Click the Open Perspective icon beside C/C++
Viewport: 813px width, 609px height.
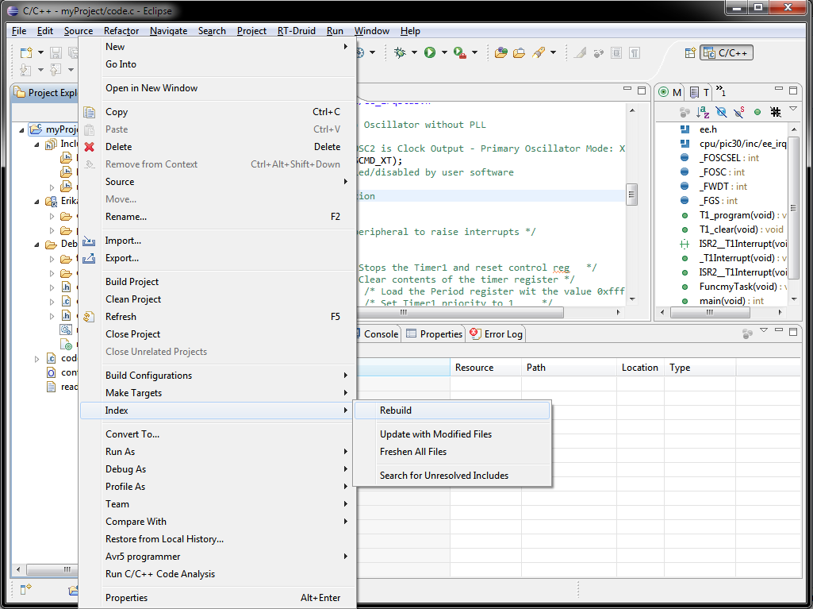(689, 52)
